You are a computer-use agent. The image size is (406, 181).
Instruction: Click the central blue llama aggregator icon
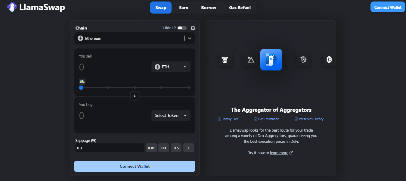pos(271,60)
